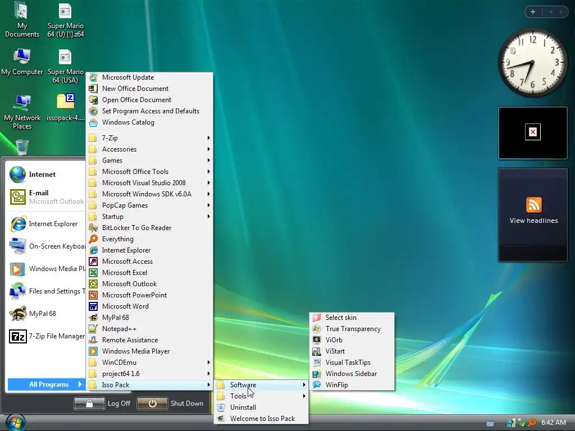This screenshot has height=431, width=575.
Task: Click the analog clock gadget
Action: tap(533, 63)
